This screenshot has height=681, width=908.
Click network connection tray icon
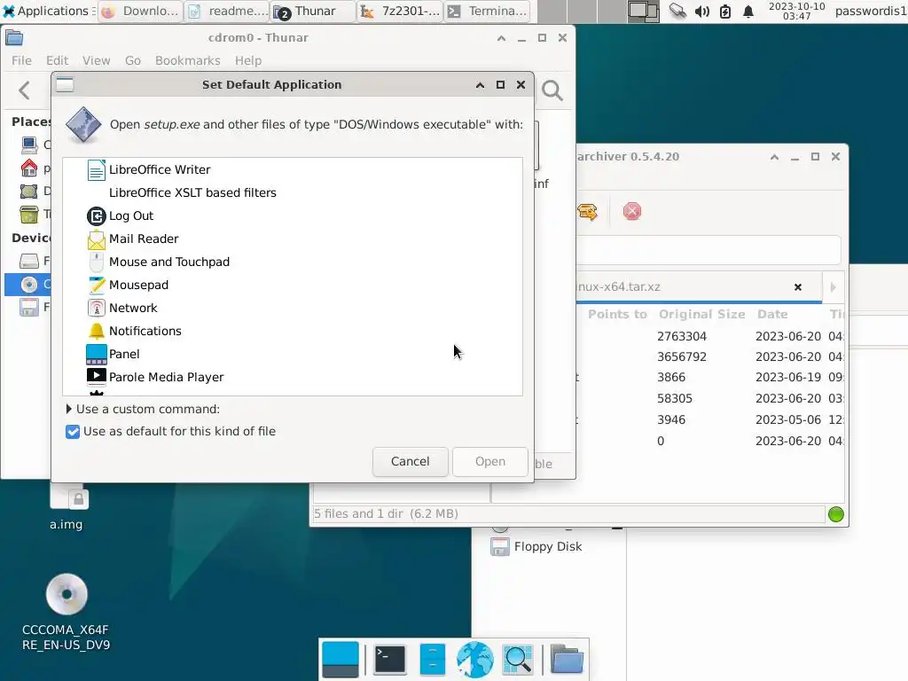click(677, 11)
